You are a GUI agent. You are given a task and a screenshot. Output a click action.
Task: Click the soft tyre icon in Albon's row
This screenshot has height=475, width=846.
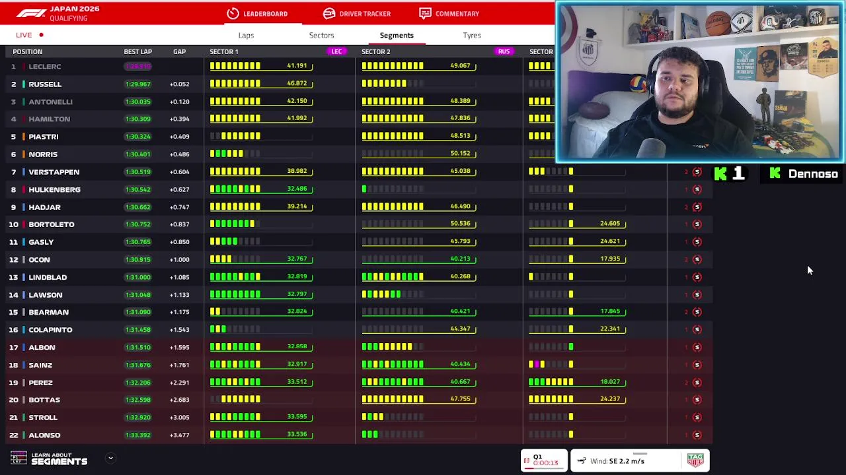[x=697, y=347]
